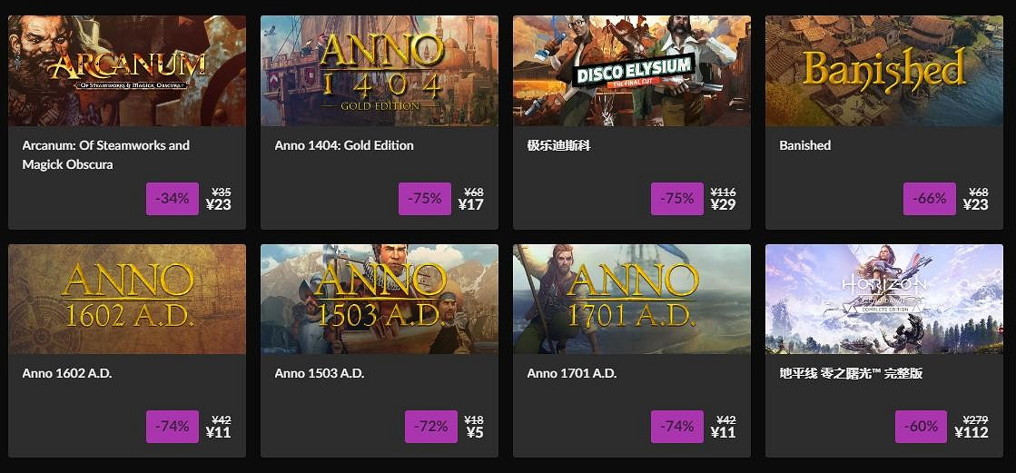Click the -60% discount badge on Horizon
Image resolution: width=1016 pixels, height=473 pixels.
(x=921, y=426)
